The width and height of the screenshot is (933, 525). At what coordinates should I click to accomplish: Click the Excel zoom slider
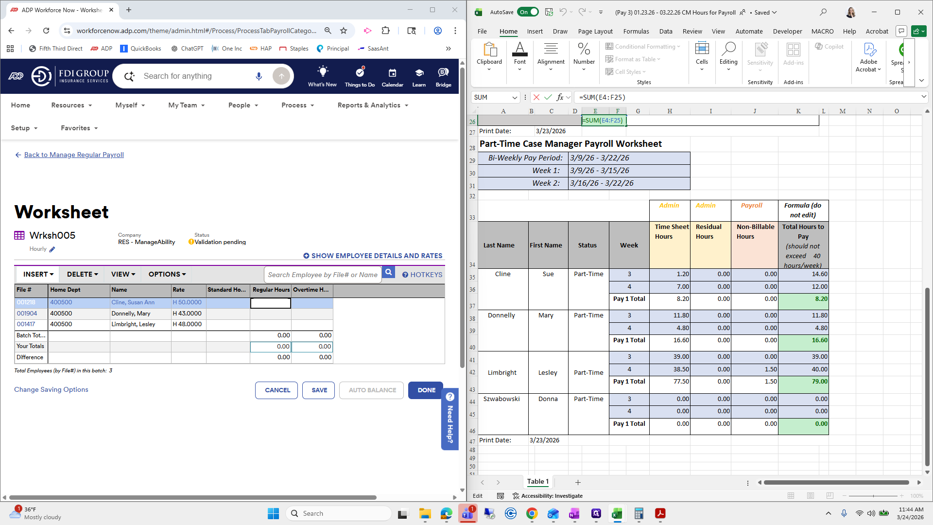click(x=873, y=496)
